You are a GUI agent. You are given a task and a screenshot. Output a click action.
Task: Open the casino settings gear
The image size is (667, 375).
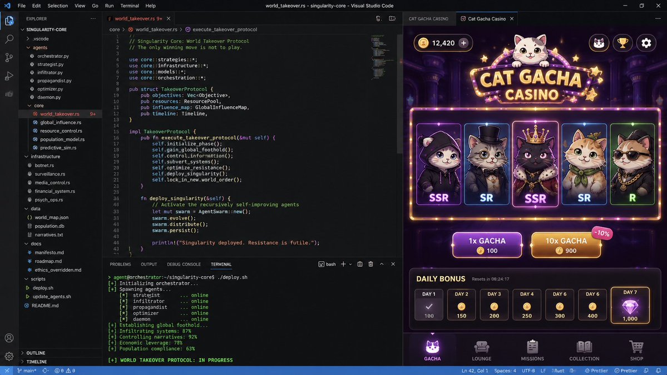click(646, 43)
